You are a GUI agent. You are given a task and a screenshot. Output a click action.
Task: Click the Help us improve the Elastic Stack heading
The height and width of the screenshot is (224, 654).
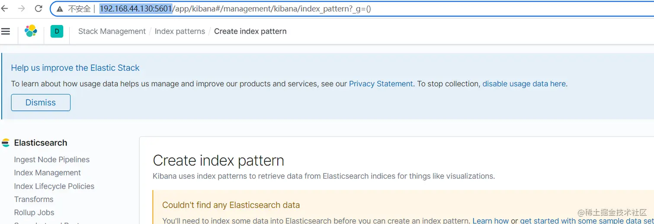pyautogui.click(x=75, y=68)
